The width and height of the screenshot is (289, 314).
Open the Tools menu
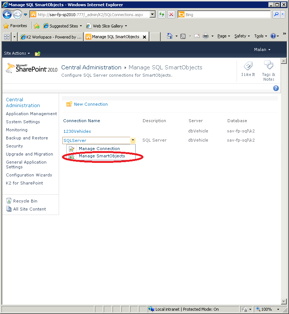point(260,36)
